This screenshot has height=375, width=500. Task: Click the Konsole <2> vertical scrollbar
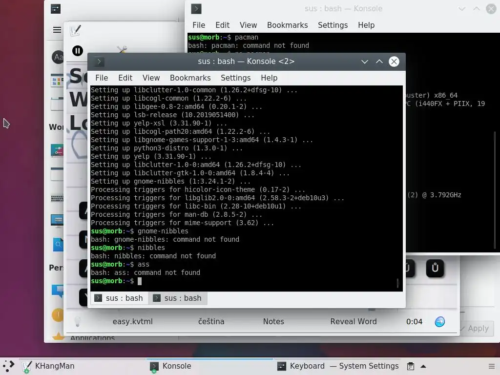click(397, 283)
